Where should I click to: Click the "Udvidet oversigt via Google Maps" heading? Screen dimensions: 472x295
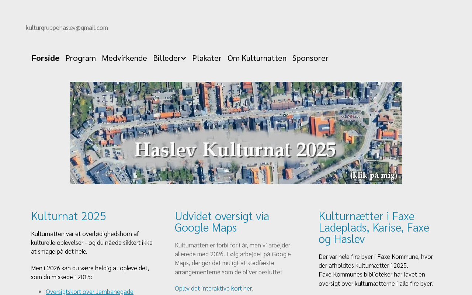click(x=222, y=222)
